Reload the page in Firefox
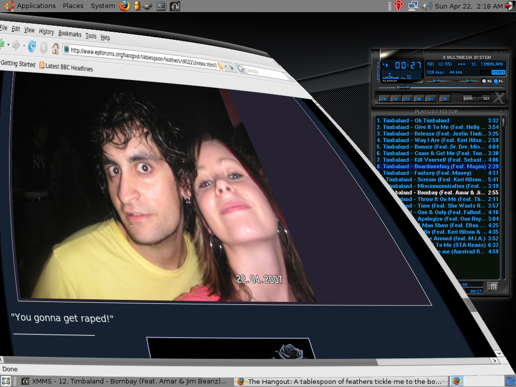516x387 pixels. click(32, 46)
